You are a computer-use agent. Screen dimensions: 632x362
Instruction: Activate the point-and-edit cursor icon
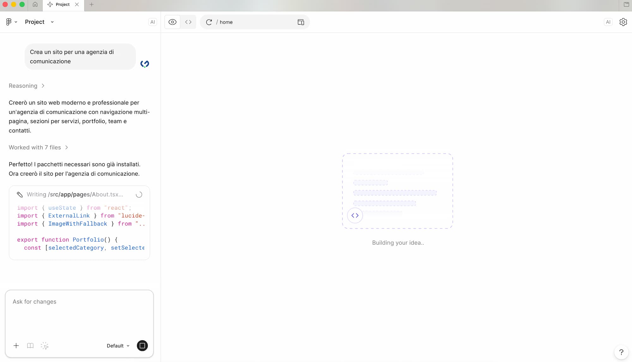coord(45,346)
